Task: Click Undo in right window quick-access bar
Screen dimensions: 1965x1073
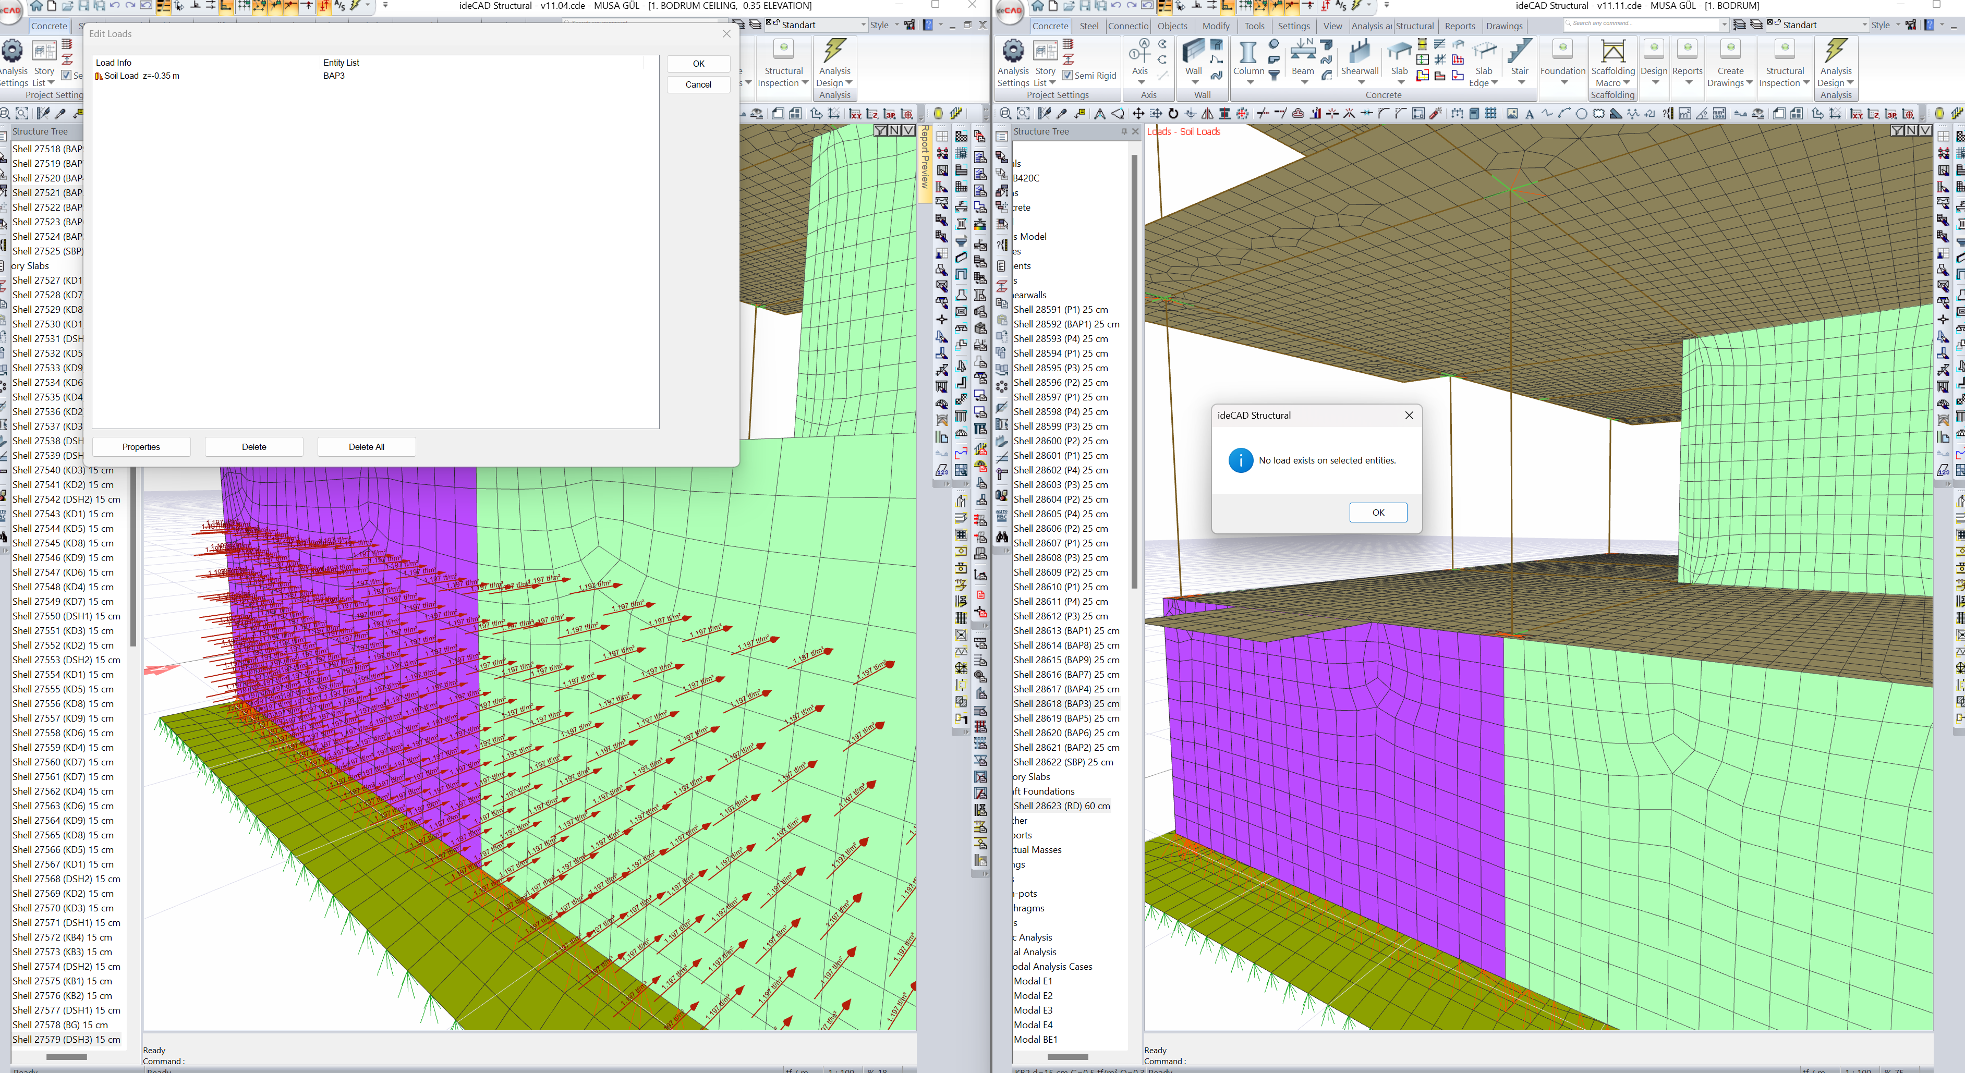Action: (x=1116, y=6)
